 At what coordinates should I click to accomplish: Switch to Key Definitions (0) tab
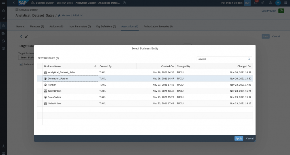click(x=106, y=26)
